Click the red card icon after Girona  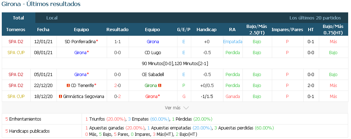160,86
